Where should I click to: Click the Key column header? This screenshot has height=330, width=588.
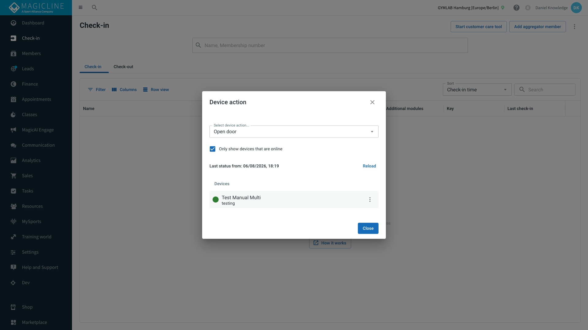(x=450, y=108)
